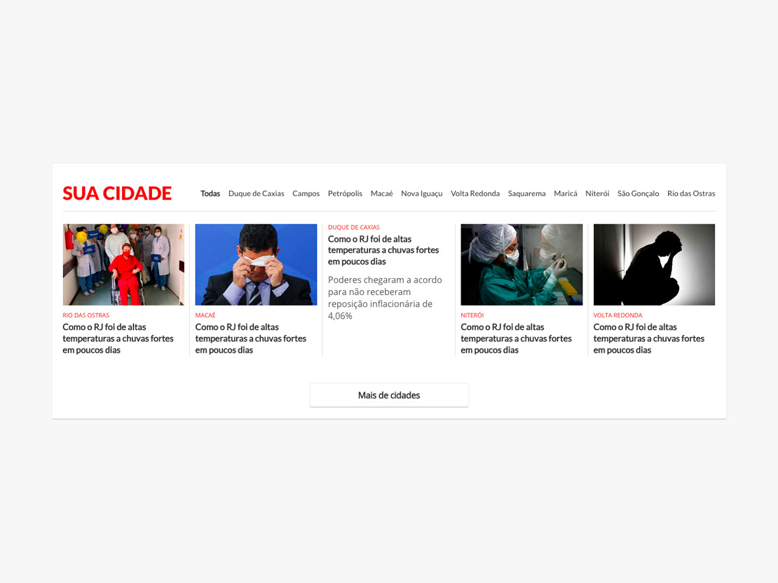Screen dimensions: 778x583
Task: Click the Mais de cidades button
Action: point(389,395)
